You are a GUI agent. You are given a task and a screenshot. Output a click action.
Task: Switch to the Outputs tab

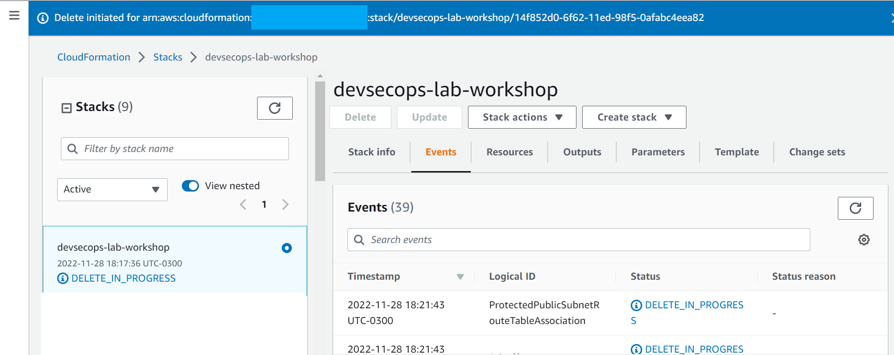pos(582,152)
